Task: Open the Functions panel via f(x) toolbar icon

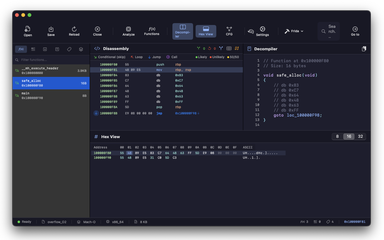Action: coord(152,31)
